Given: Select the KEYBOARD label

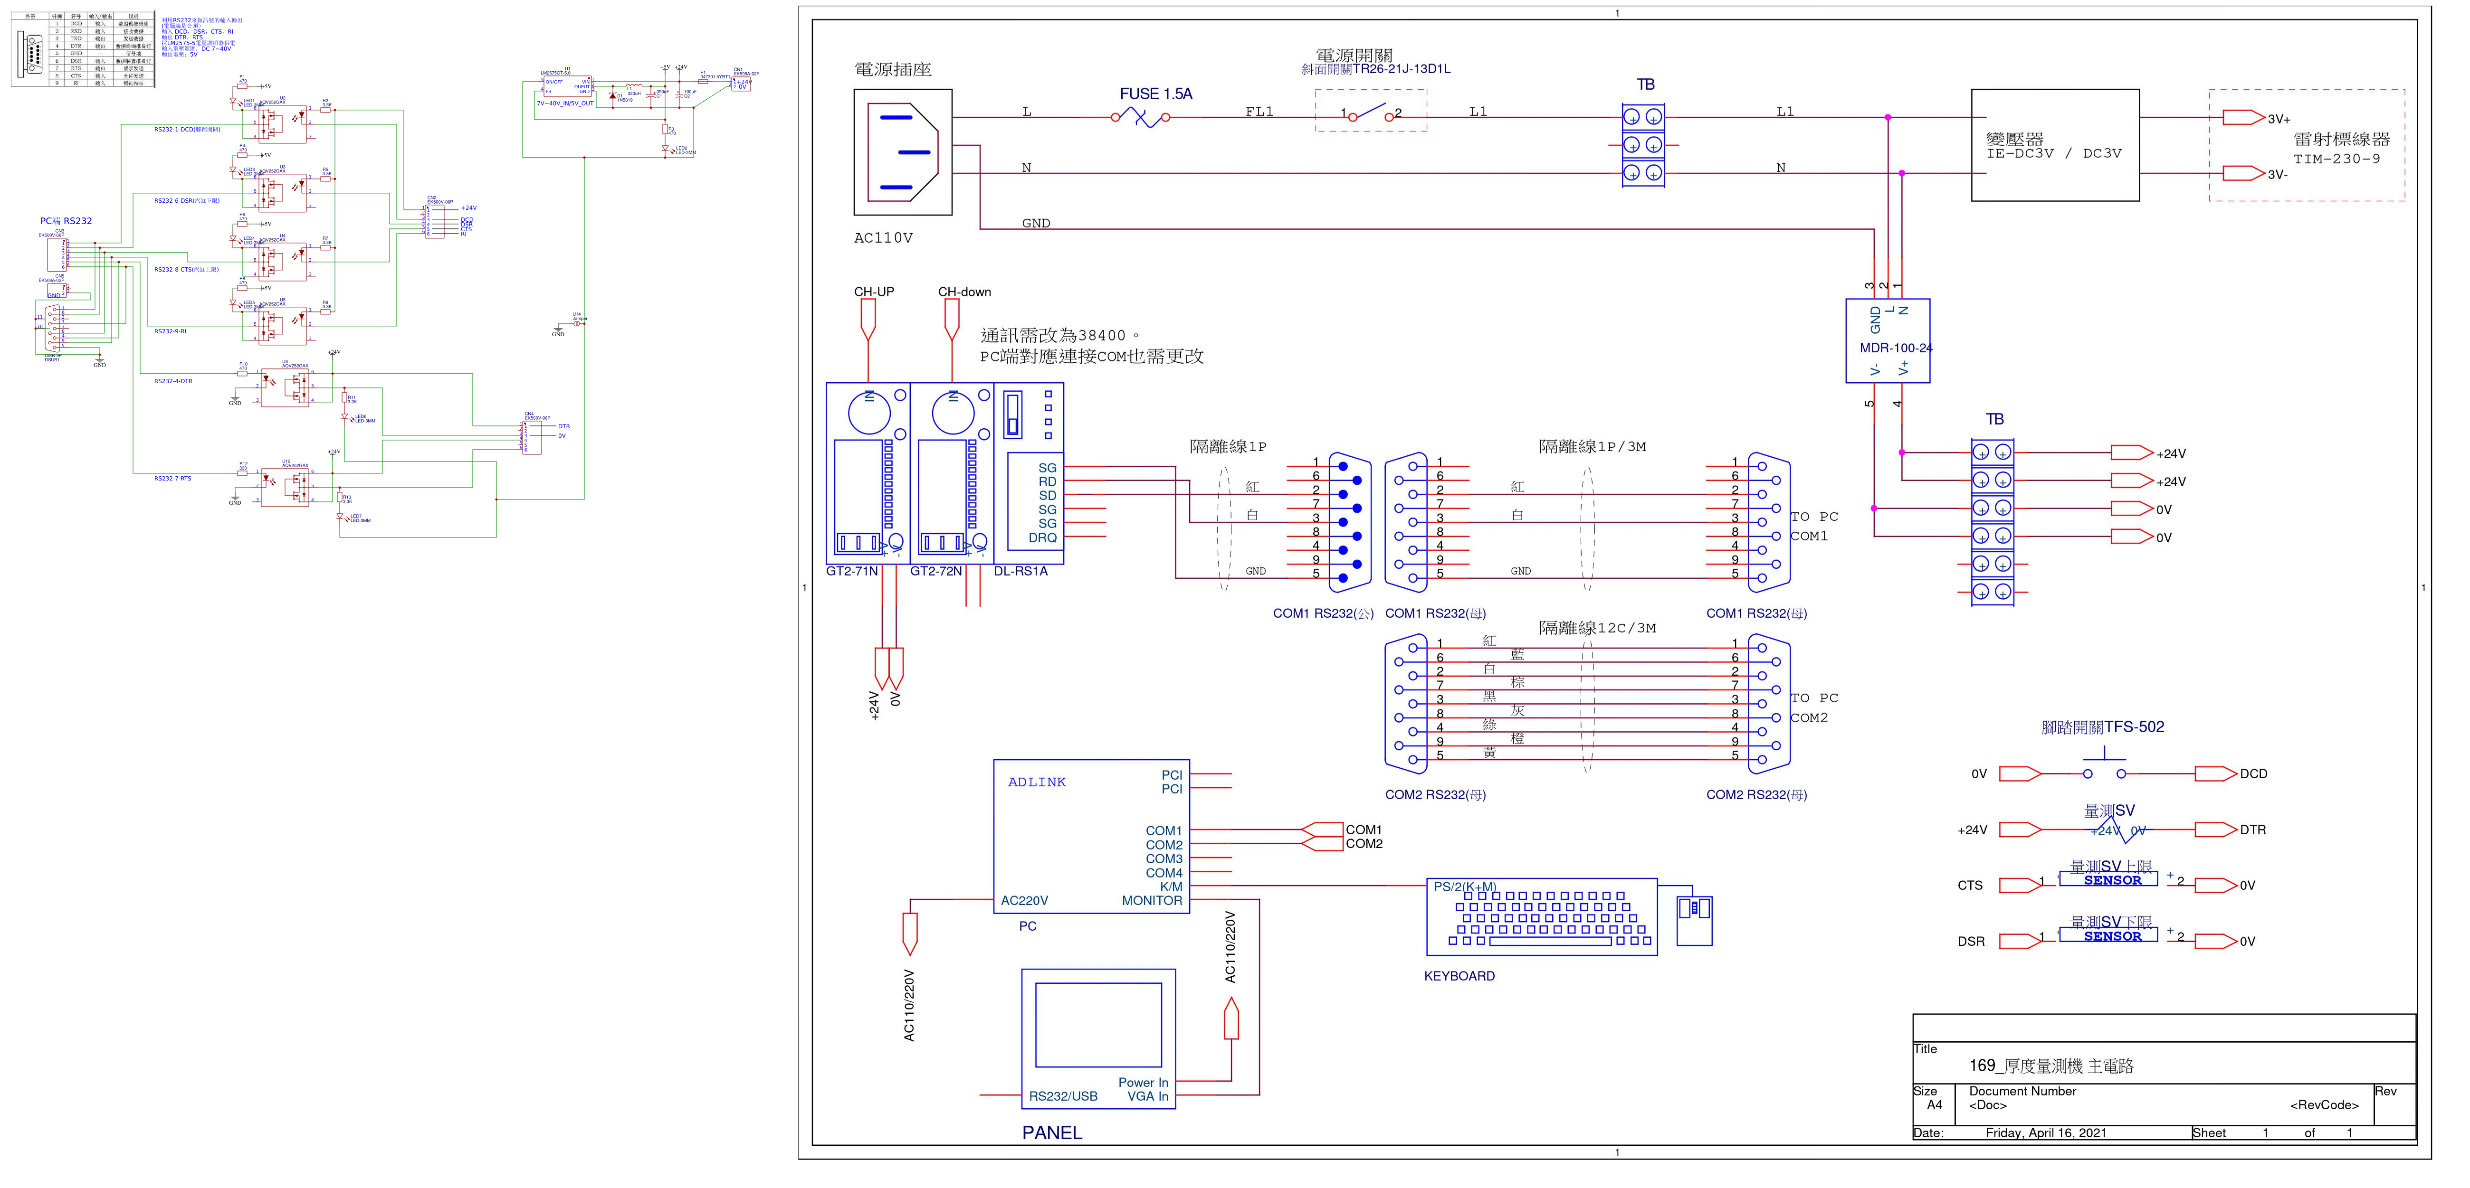Looking at the screenshot, I should 1459,976.
